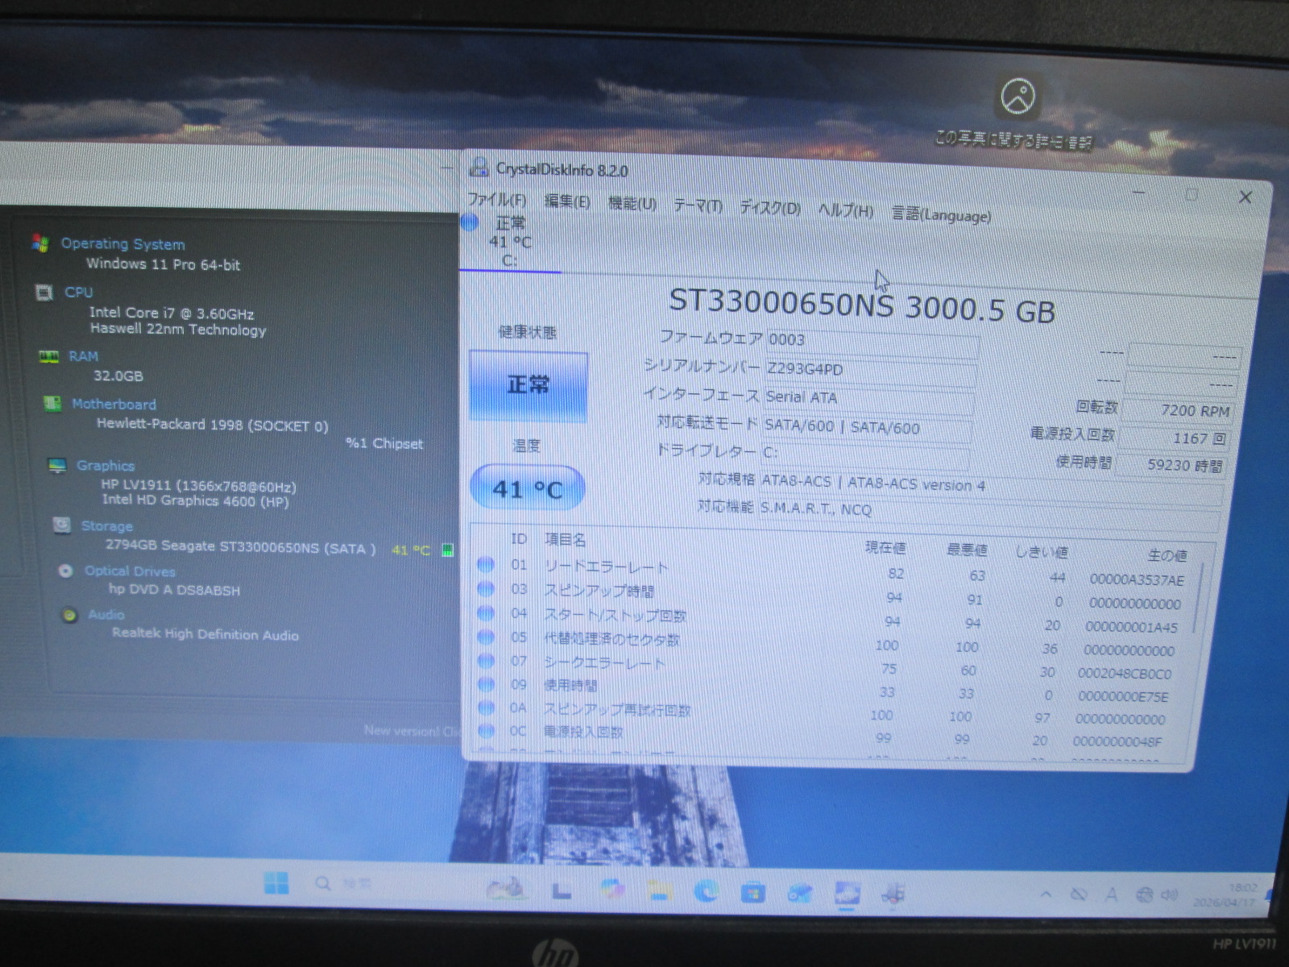Viewport: 1289px width, 967px height.
Task: Click the blue health status circle for drive C:
Action: tap(470, 223)
